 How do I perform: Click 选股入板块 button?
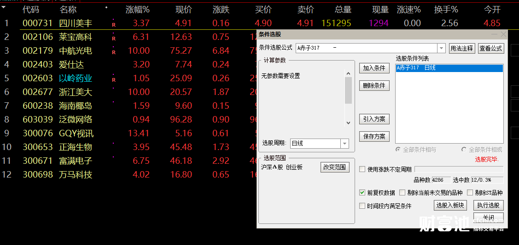click(450, 206)
